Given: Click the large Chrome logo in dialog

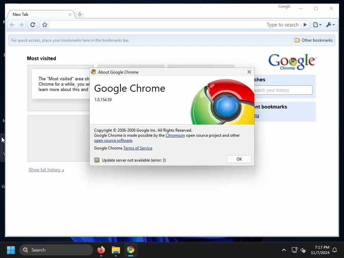Looking at the screenshot, I should pyautogui.click(x=222, y=102).
